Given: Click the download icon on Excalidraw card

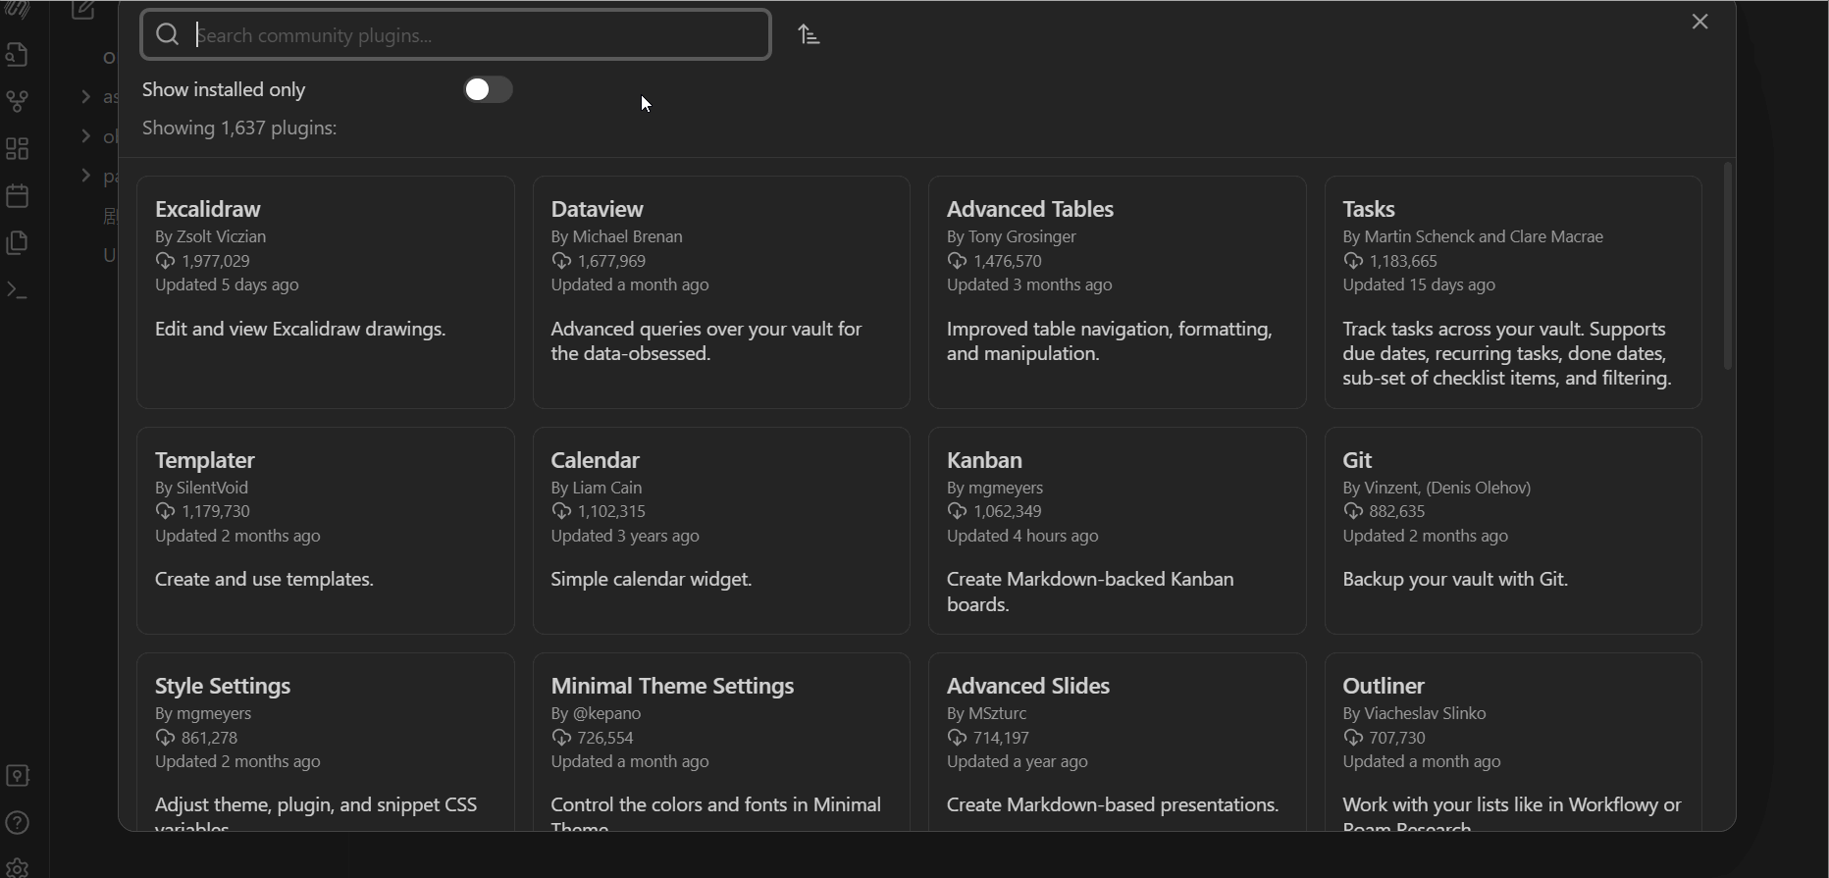Looking at the screenshot, I should (x=165, y=261).
